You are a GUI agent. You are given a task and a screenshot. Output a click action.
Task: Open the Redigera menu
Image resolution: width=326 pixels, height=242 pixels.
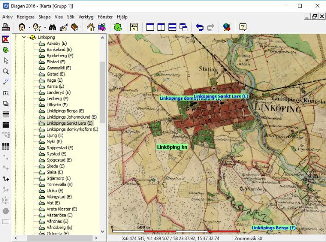point(25,17)
